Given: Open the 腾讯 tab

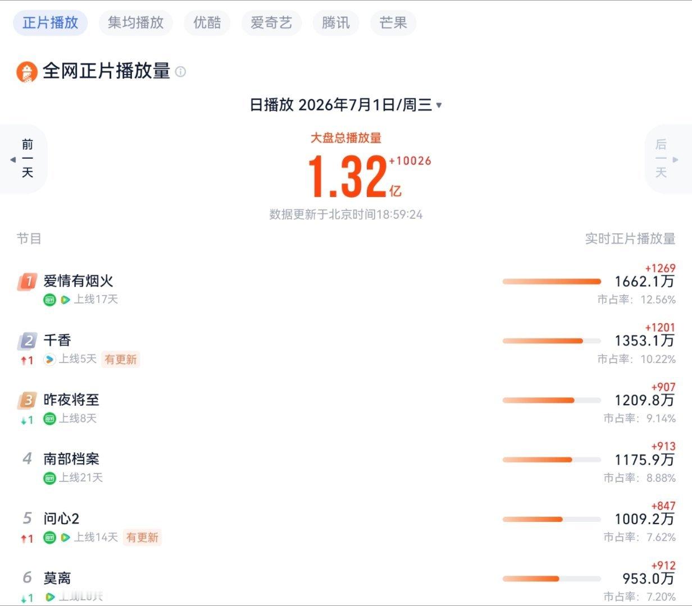Looking at the screenshot, I should point(336,22).
